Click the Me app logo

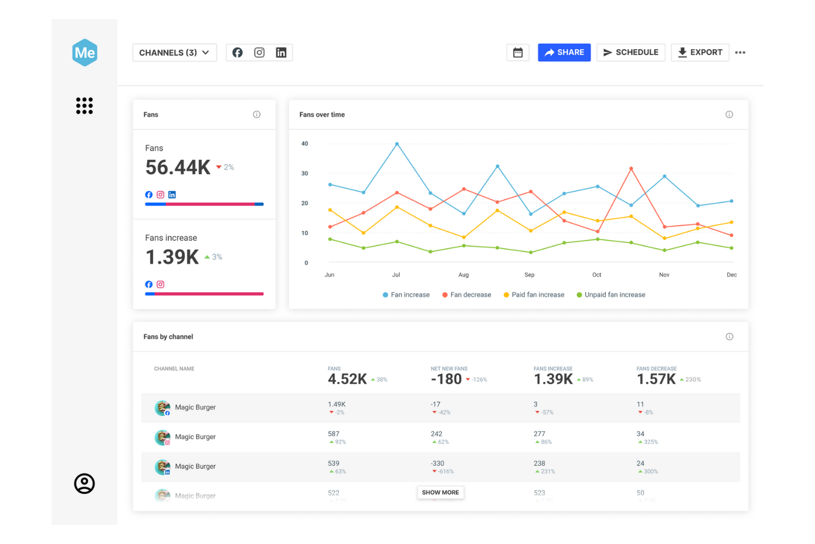point(84,52)
